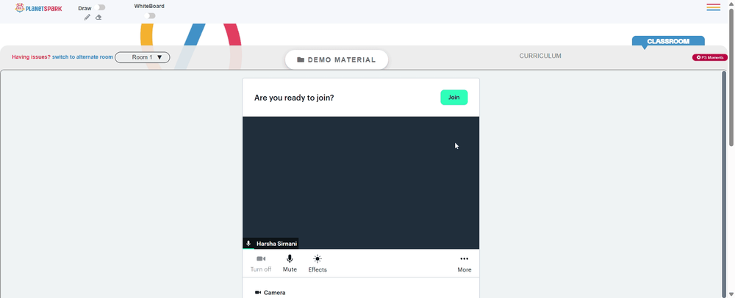Open More options ellipsis
The height and width of the screenshot is (298, 735).
(x=464, y=264)
